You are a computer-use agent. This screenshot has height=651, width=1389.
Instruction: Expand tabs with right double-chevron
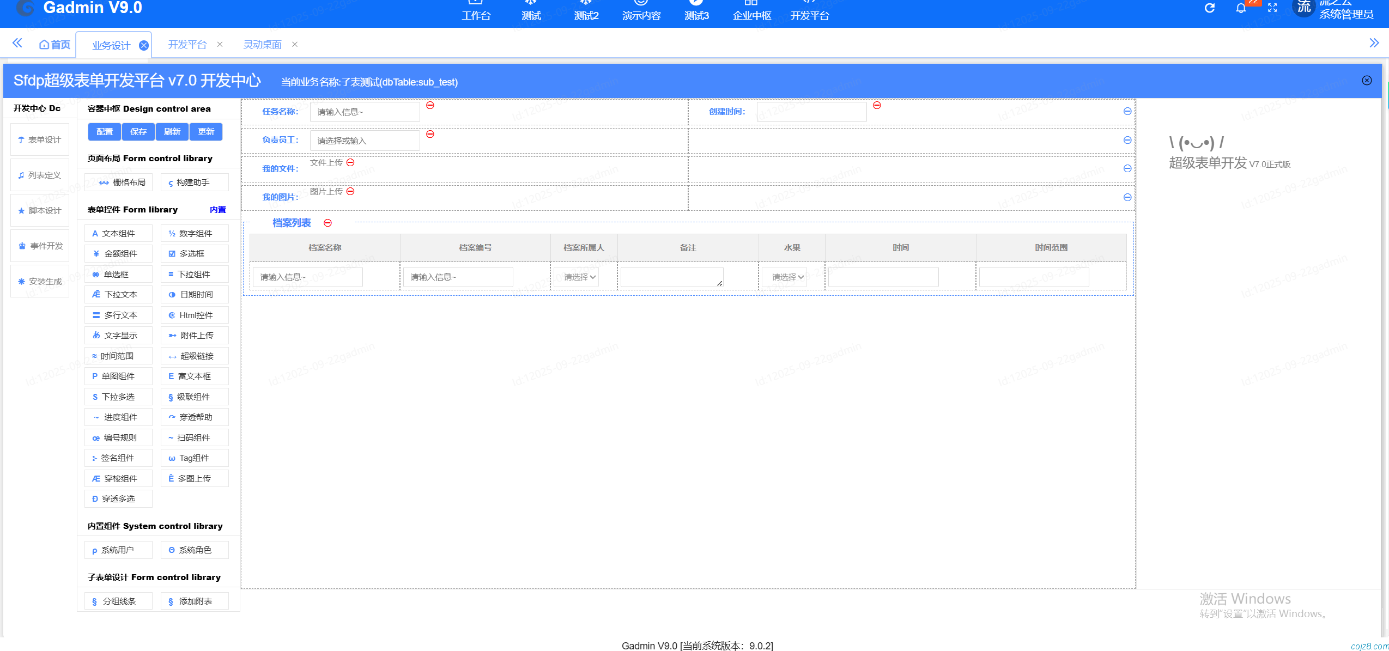[1374, 43]
